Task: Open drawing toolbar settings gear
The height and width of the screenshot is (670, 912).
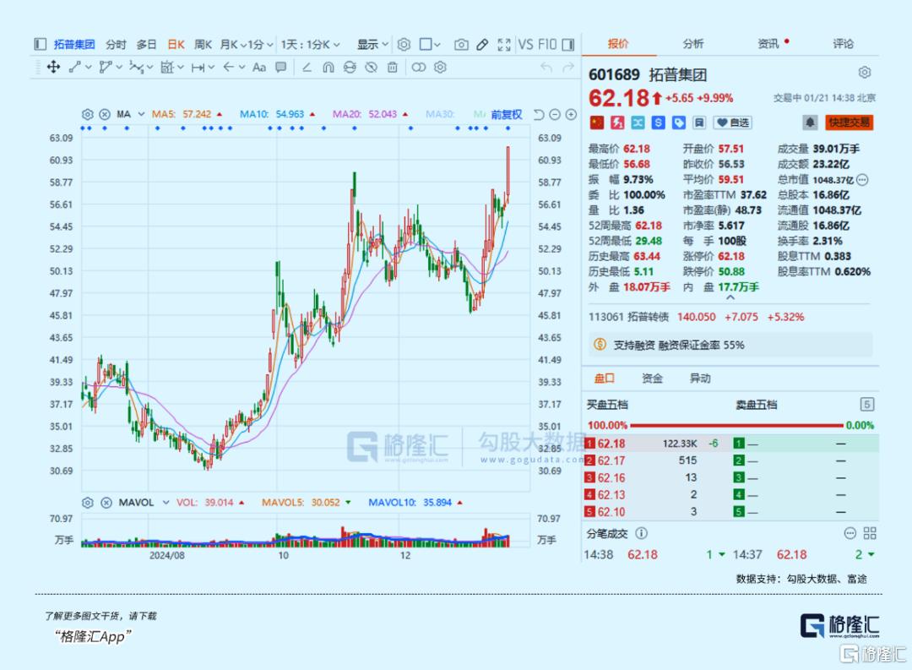Action: (440, 68)
